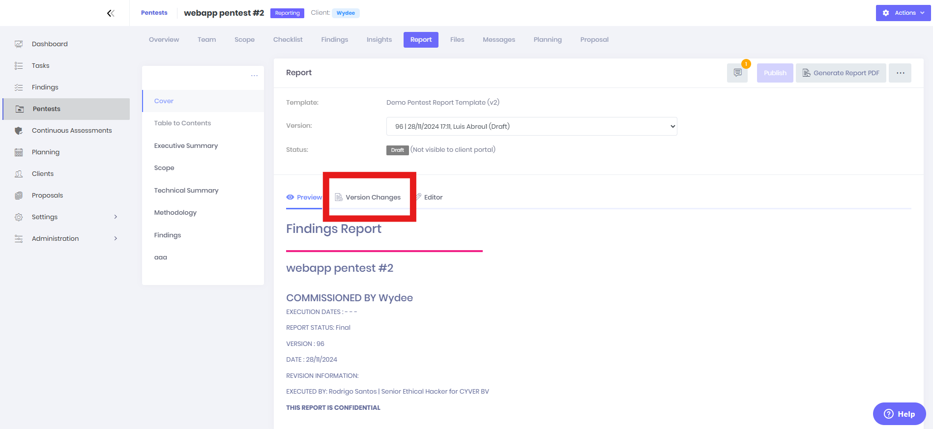
Task: Click the Clients people icon
Action: tap(19, 173)
